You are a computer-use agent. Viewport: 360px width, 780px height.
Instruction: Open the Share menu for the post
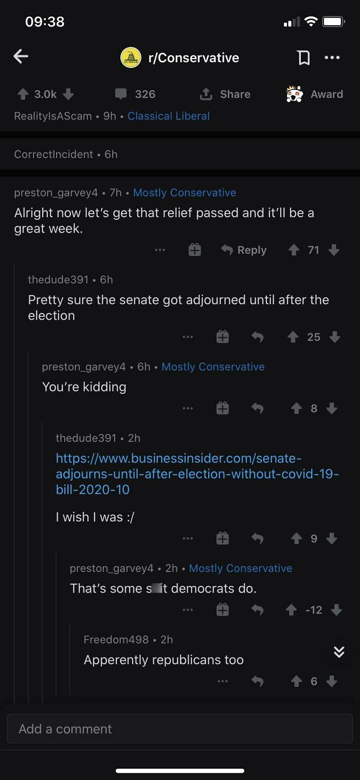(225, 94)
